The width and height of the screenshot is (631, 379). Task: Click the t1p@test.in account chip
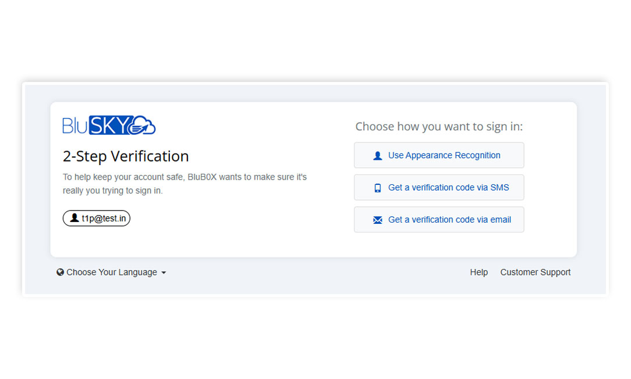point(97,218)
